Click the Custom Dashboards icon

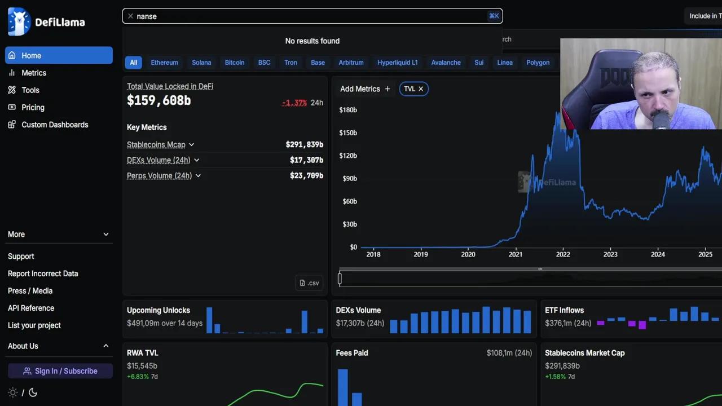(12, 125)
